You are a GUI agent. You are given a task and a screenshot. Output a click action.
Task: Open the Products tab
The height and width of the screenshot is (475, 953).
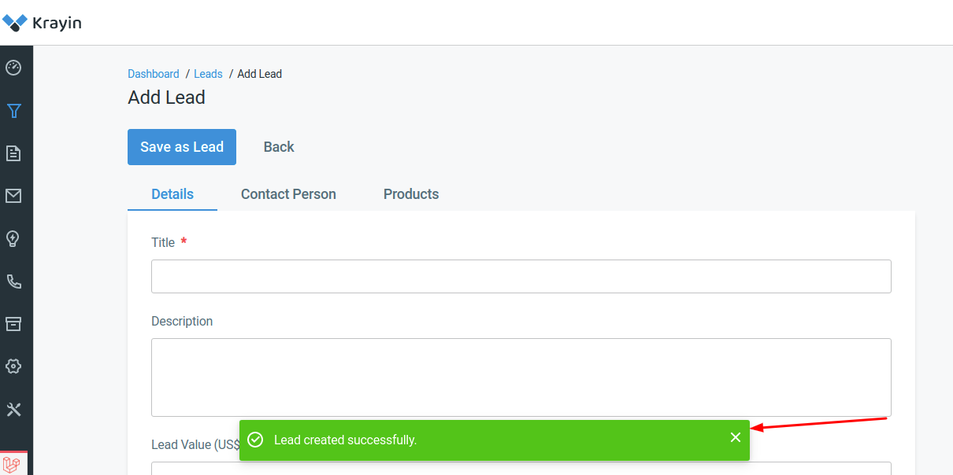click(x=411, y=193)
